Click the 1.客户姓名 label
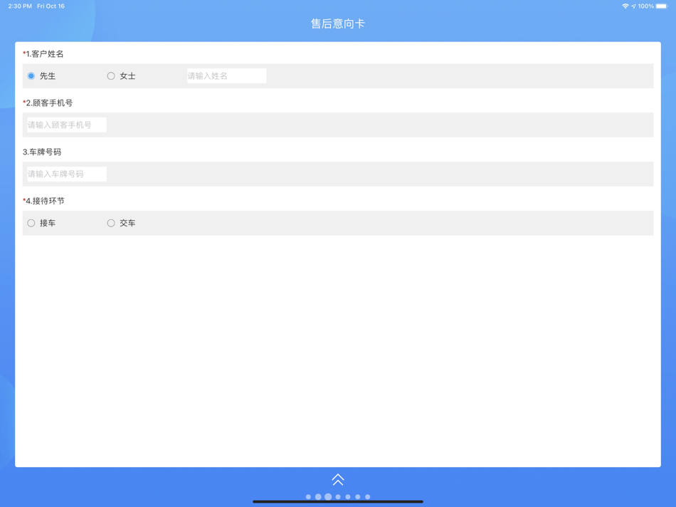Screen dimensions: 676x507 click(x=43, y=54)
